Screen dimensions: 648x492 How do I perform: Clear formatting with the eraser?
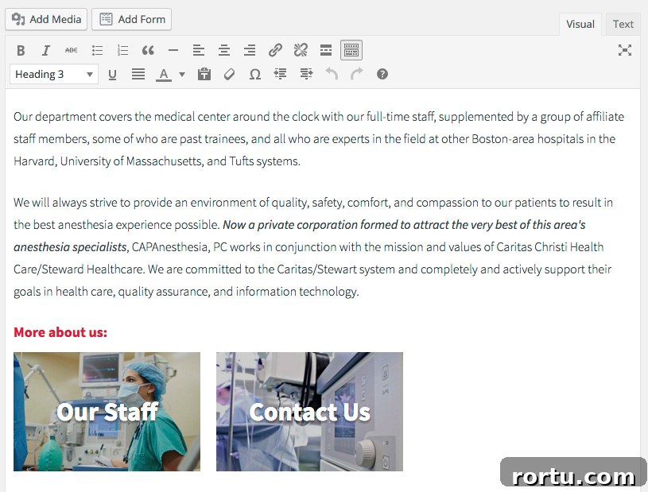pos(229,75)
